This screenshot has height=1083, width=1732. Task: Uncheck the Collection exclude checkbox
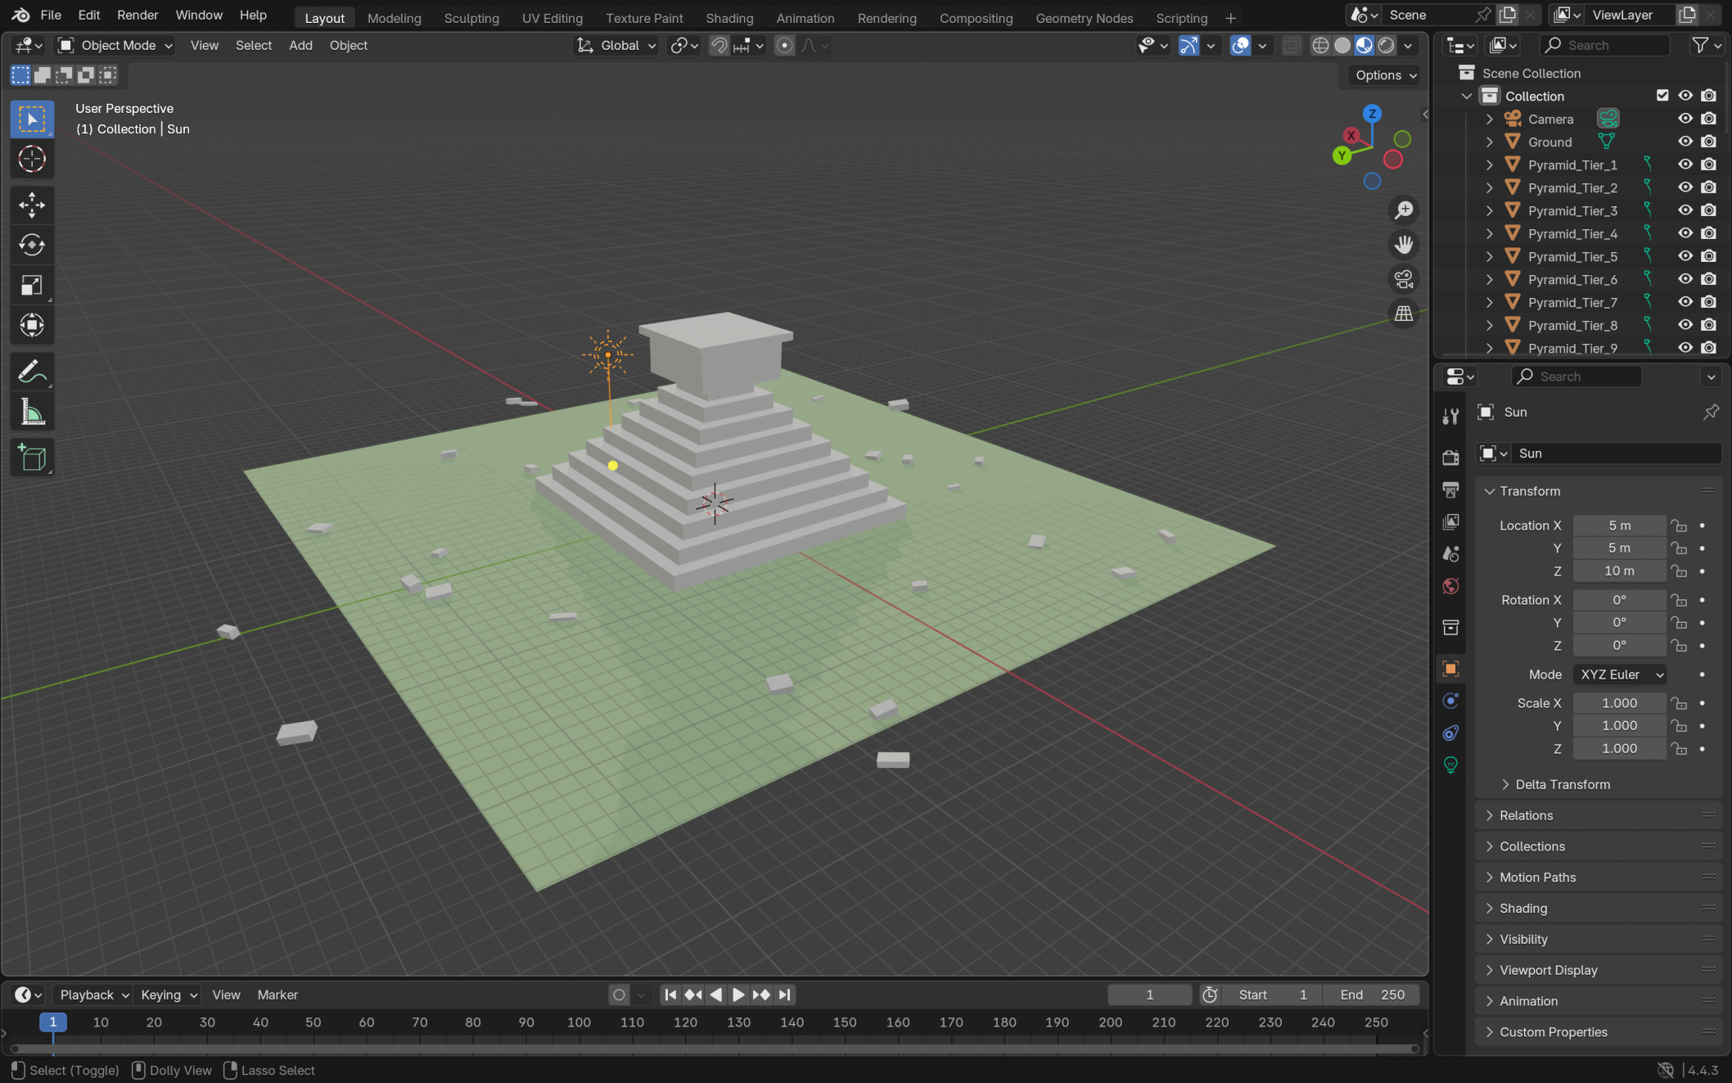tap(1662, 96)
